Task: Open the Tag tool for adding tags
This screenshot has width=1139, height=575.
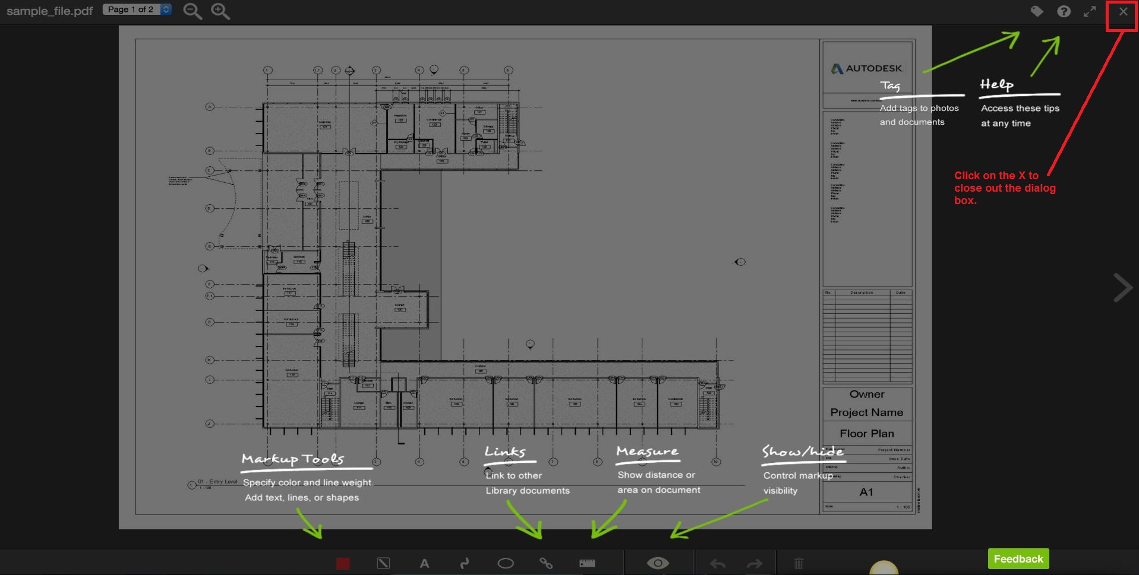Action: click(1036, 11)
